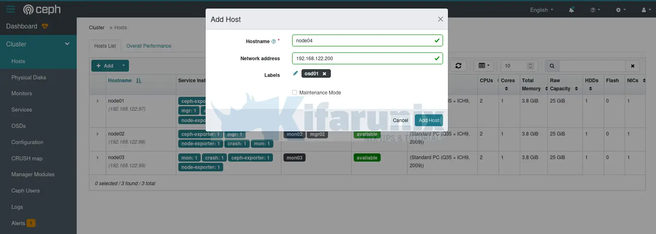656x234 pixels.
Task: Remove the osd01 label tag
Action: (x=324, y=74)
